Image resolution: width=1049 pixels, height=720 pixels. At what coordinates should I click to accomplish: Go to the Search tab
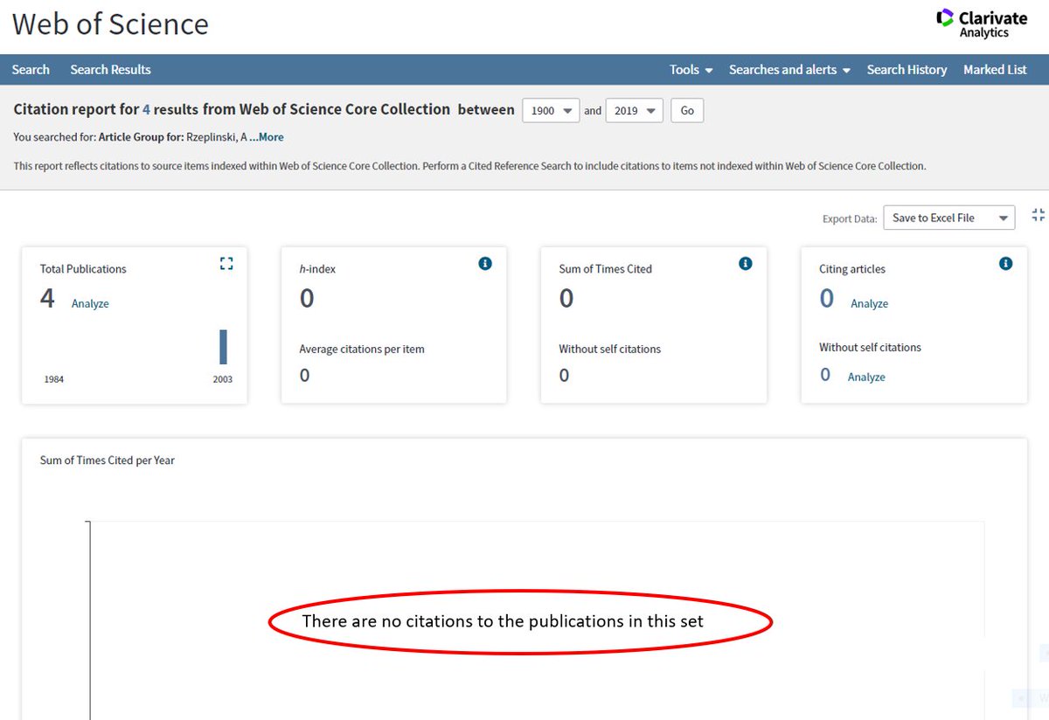(x=31, y=70)
